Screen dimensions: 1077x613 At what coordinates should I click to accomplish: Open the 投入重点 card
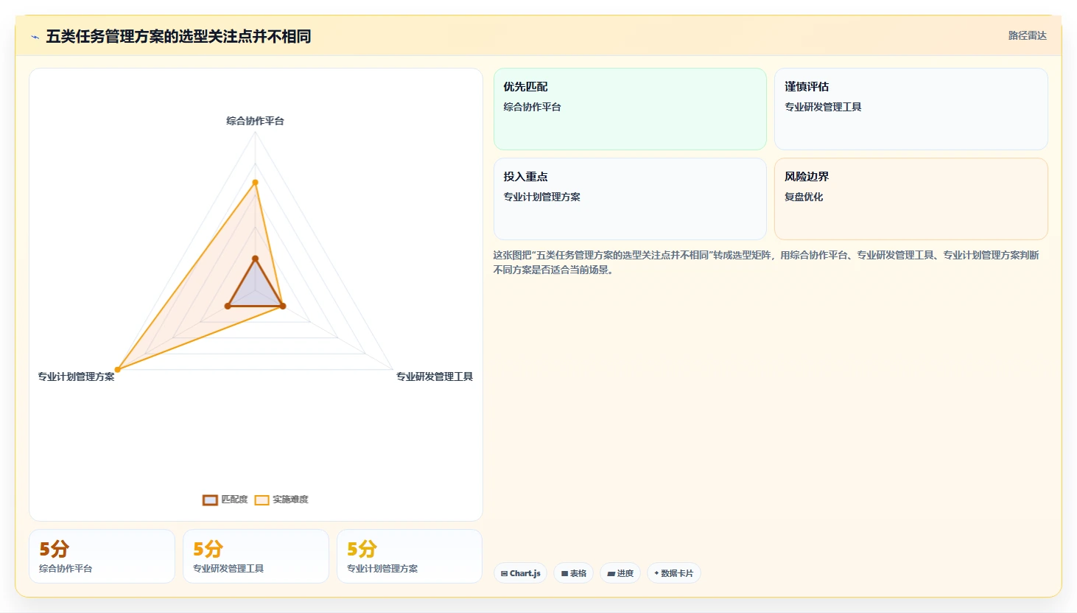click(630, 199)
